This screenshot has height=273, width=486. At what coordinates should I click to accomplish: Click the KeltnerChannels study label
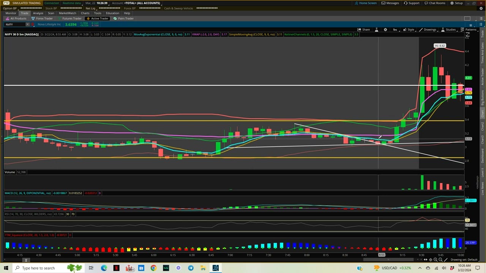tap(318, 35)
